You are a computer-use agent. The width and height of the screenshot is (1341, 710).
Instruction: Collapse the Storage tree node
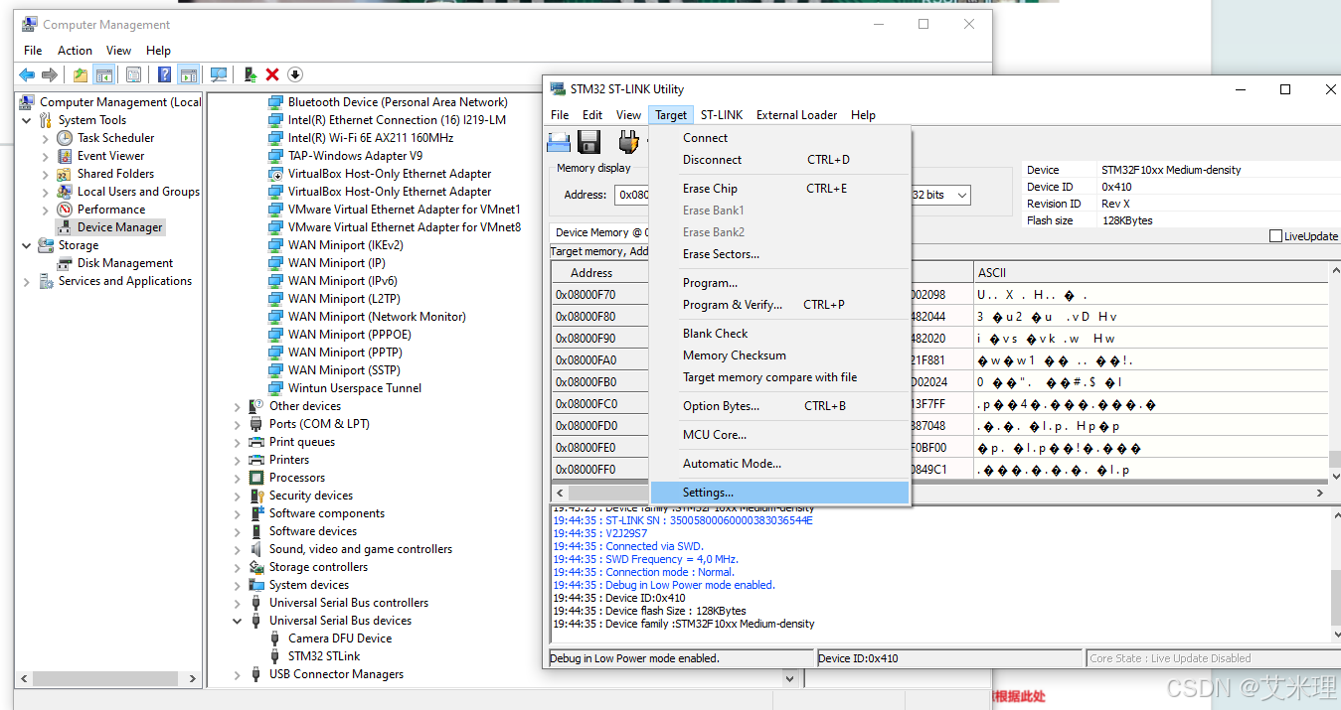[27, 245]
